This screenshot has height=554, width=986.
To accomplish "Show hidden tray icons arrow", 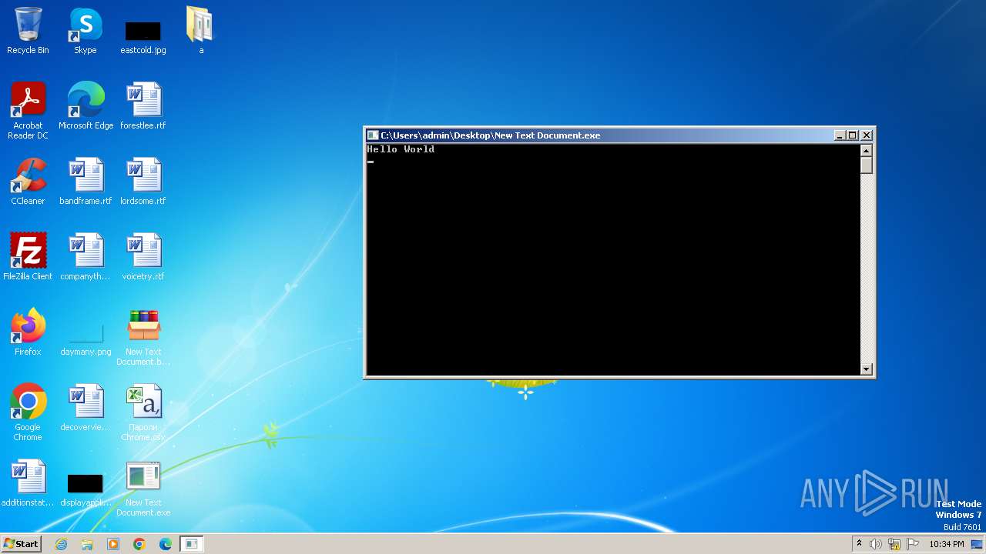I will click(x=859, y=544).
